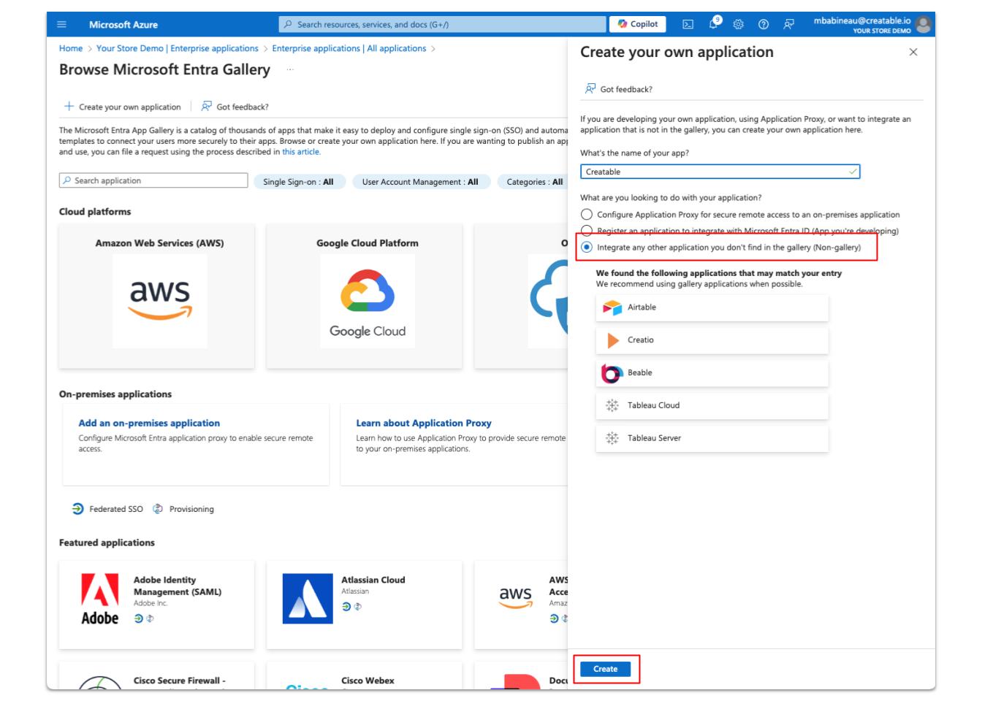
Task: Click the top bar feedback icon
Action: point(789,24)
